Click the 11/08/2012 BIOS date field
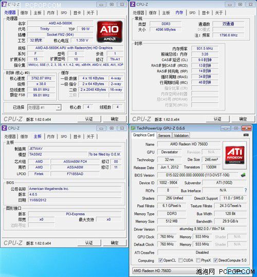Viewport: 257px width, 277px height. coord(75,200)
